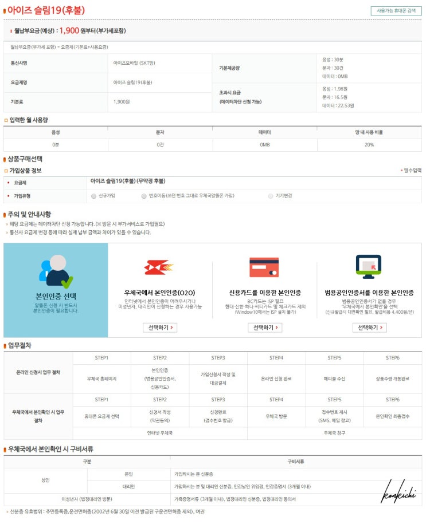Click the 신용카드를 이용한 본인인증 heading
This screenshot has width=426, height=528.
pyautogui.click(x=265, y=293)
